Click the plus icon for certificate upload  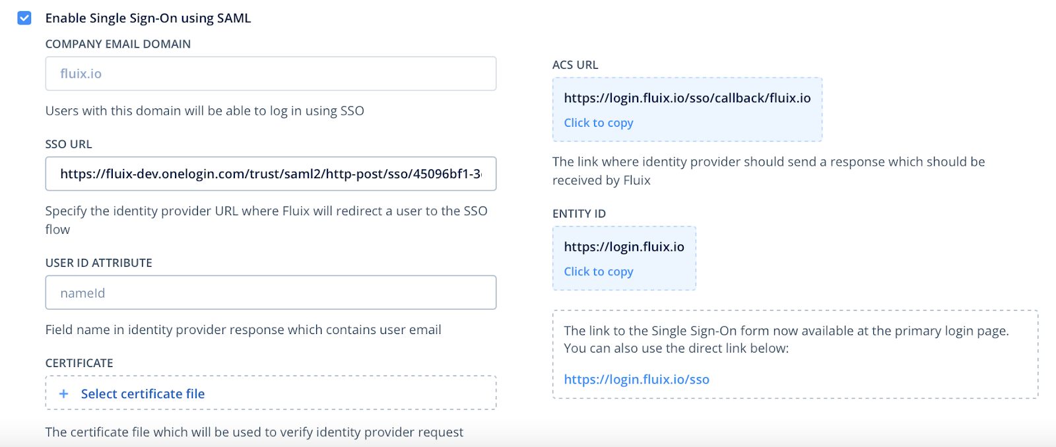tap(63, 394)
